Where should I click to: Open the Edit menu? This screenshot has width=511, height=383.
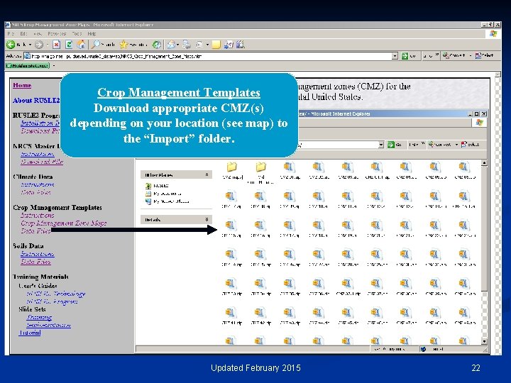[x=23, y=33]
